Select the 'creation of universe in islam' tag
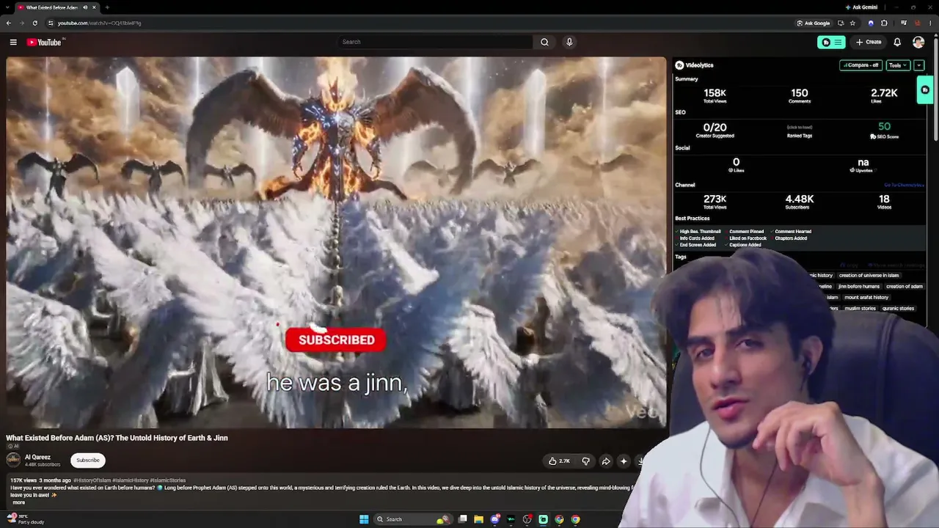Image resolution: width=939 pixels, height=528 pixels. tap(869, 276)
